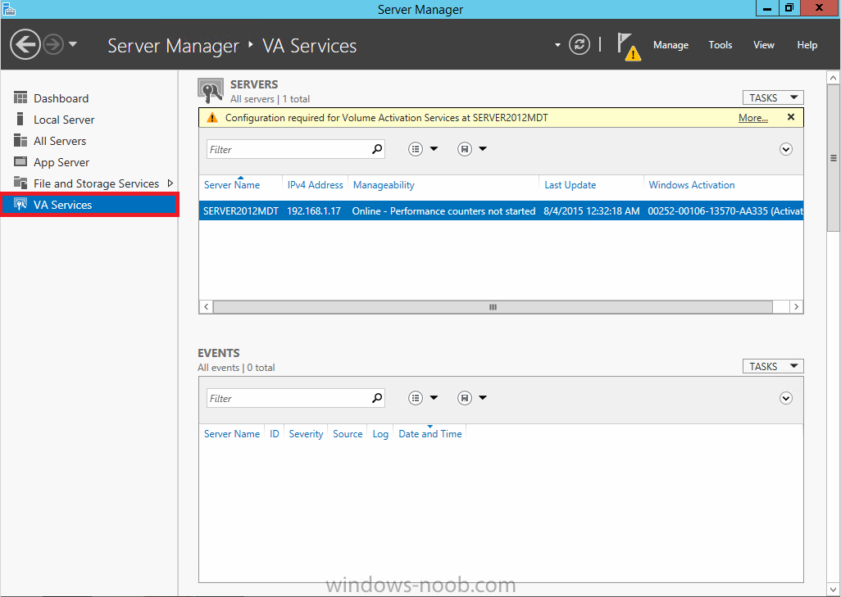This screenshot has height=597, width=841.
Task: Click the Local Server icon
Action: [20, 119]
